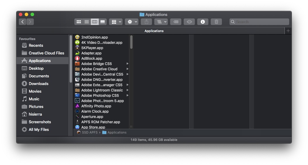The width and height of the screenshot is (308, 165).
Task: Add a new tab with plus button
Action: coord(288,31)
